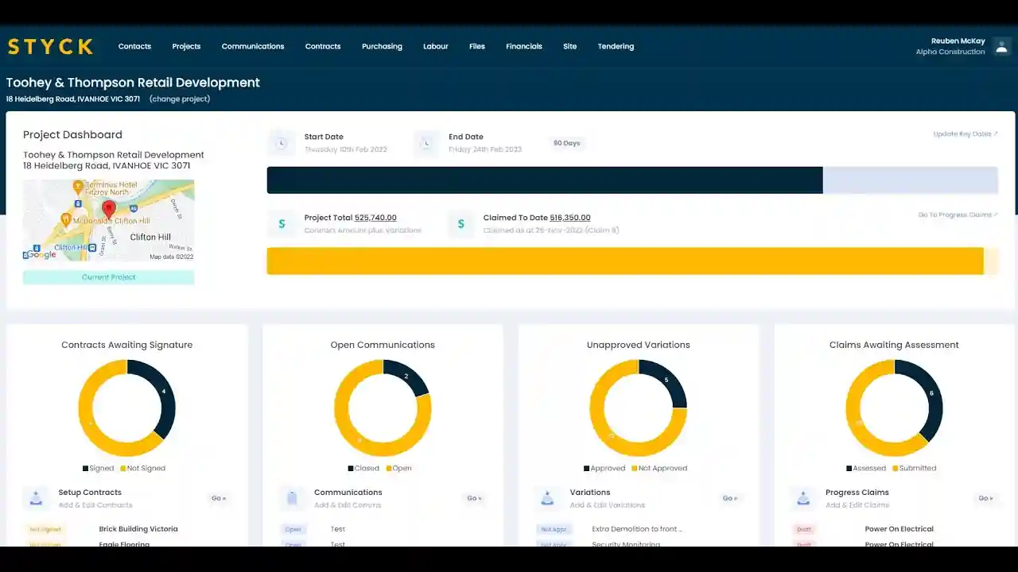Click the Unapproved Variations donut chart
Screen dimensions: 1018x572
(638, 408)
